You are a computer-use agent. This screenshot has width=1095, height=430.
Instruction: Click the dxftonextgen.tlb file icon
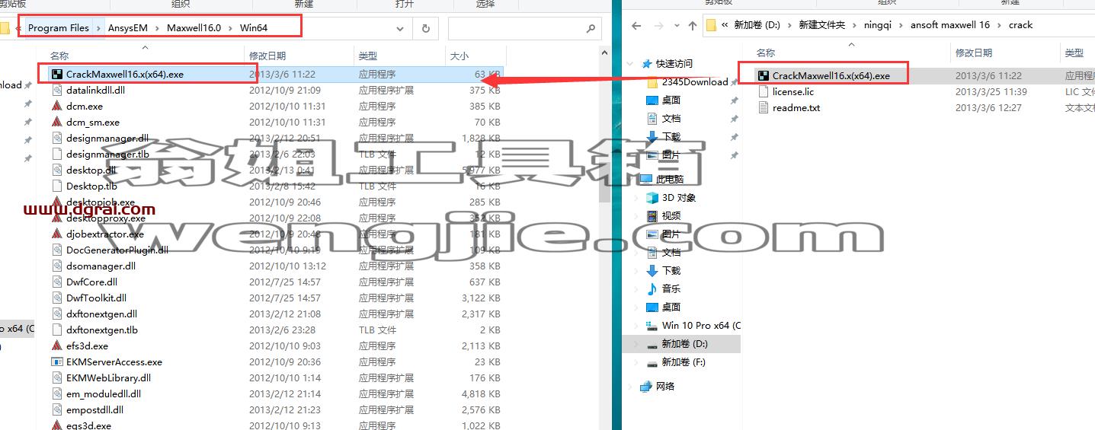pyautogui.click(x=57, y=330)
